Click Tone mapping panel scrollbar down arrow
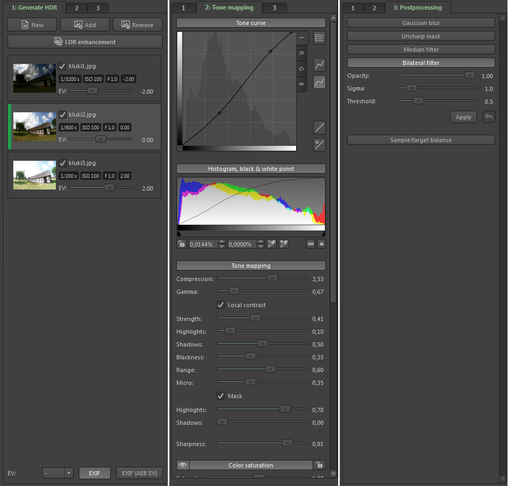 tap(333, 473)
